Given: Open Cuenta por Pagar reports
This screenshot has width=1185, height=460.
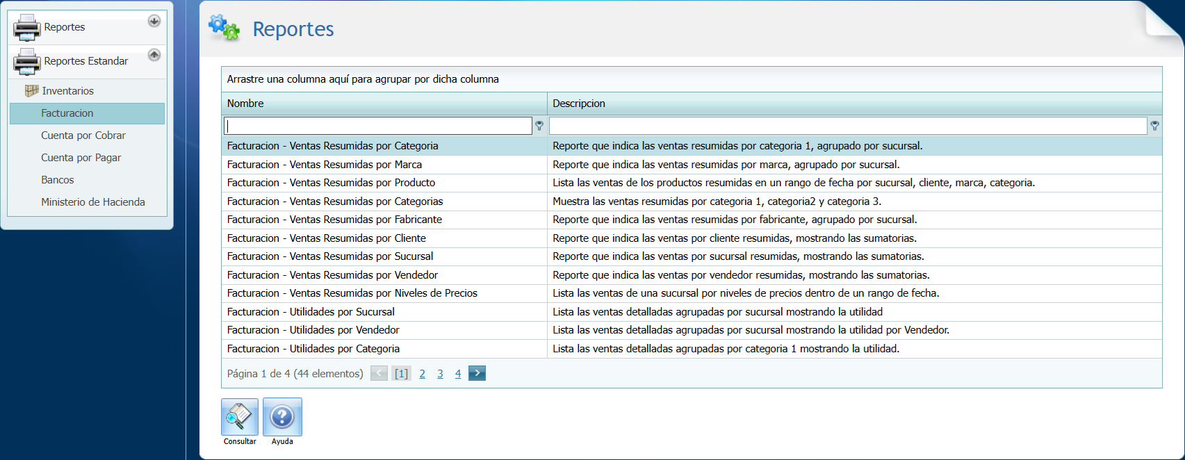Looking at the screenshot, I should click(x=81, y=158).
